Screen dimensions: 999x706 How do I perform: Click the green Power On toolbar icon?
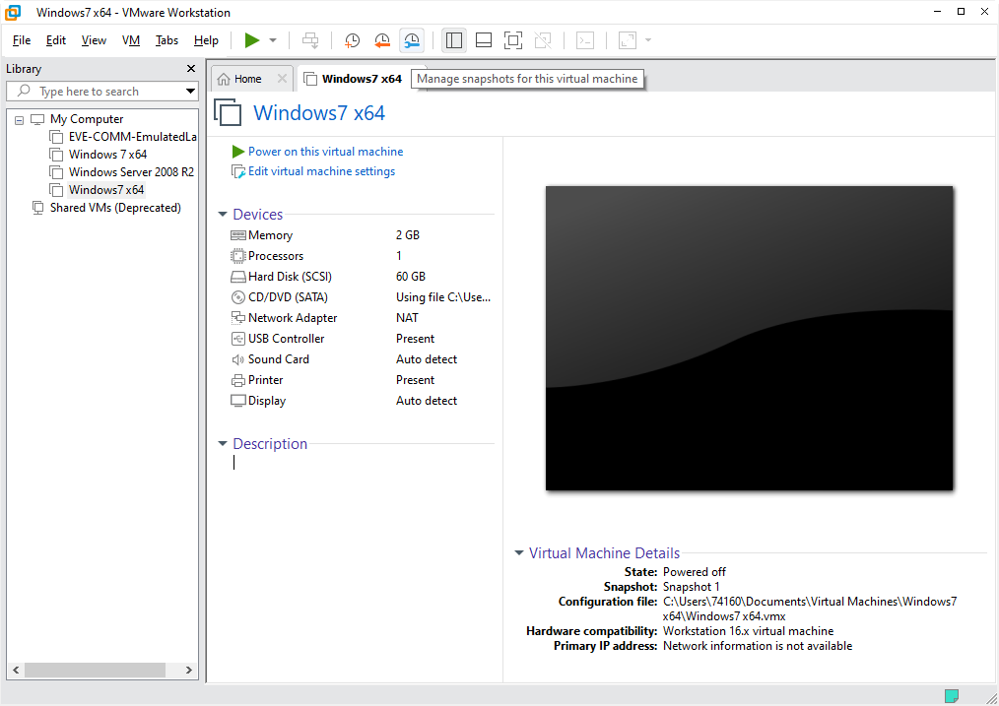tap(252, 40)
